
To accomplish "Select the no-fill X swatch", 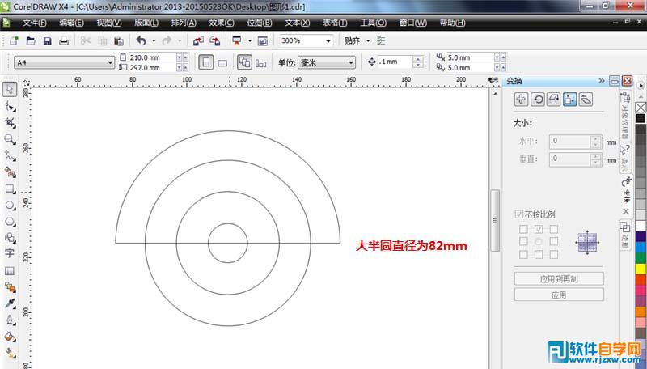I will [641, 108].
